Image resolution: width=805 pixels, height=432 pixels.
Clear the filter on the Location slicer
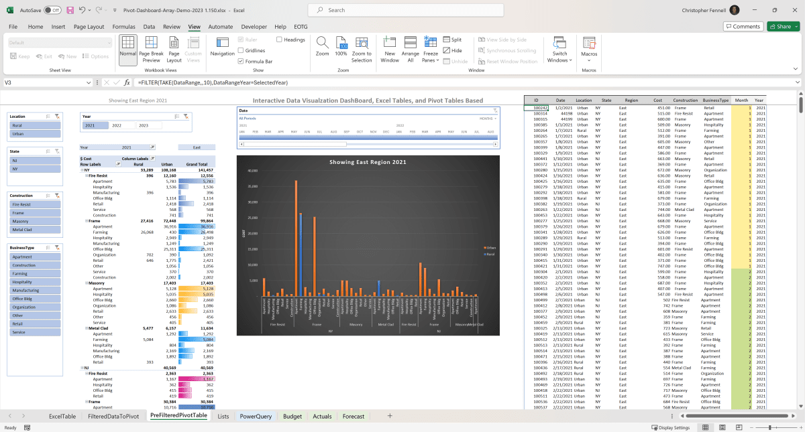tap(56, 117)
